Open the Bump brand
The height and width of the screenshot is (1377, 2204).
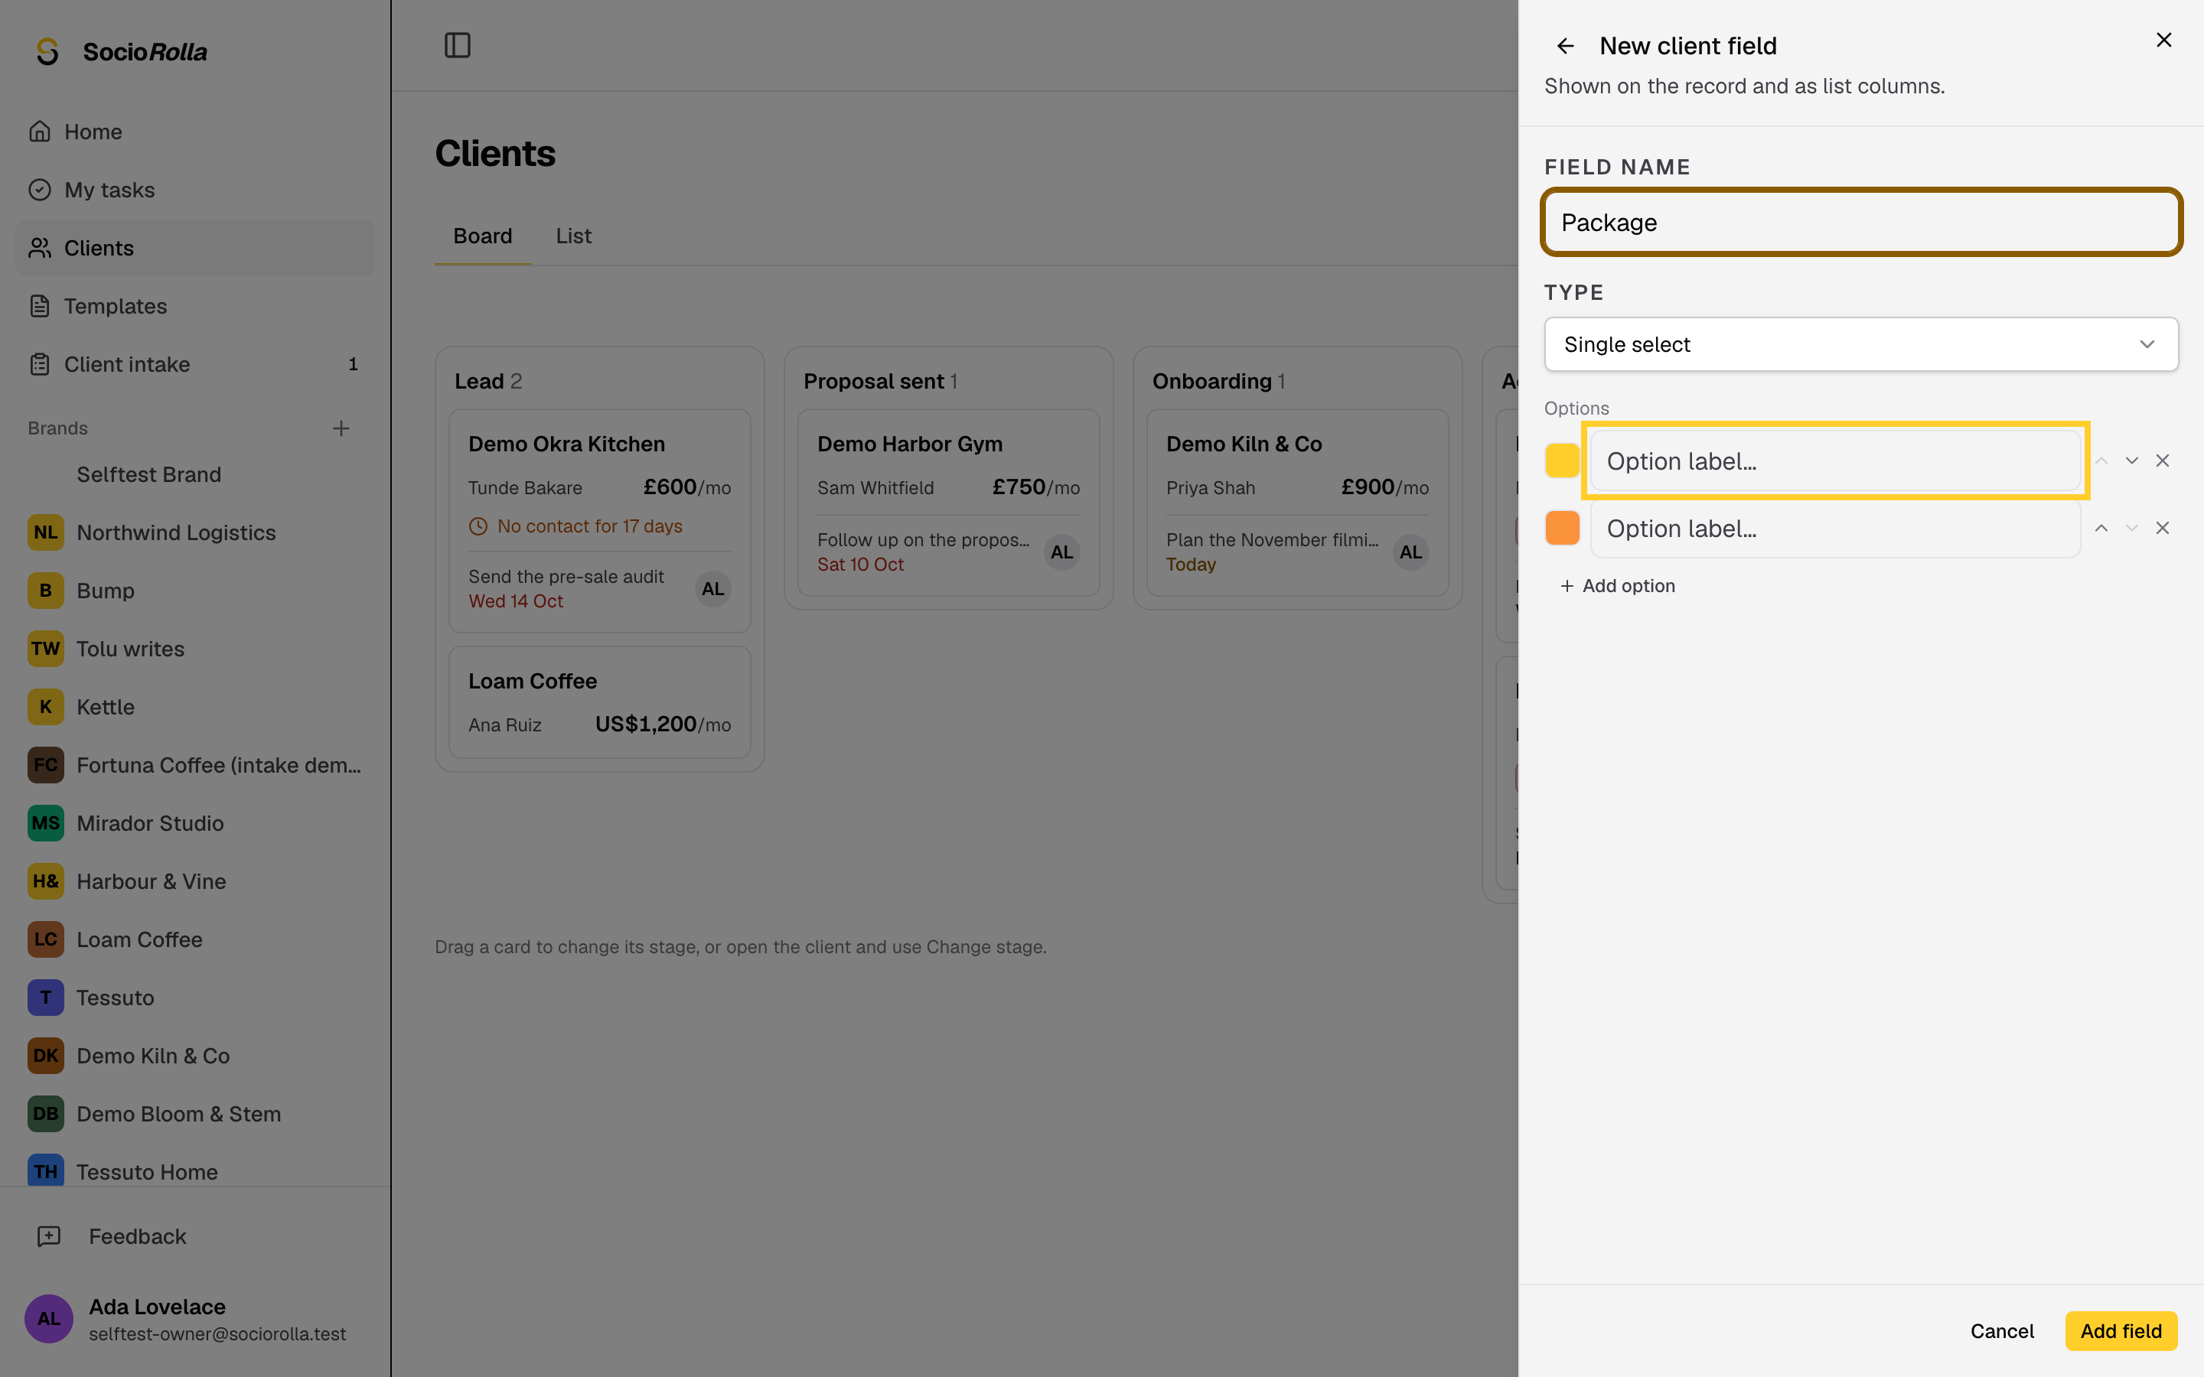[195, 591]
